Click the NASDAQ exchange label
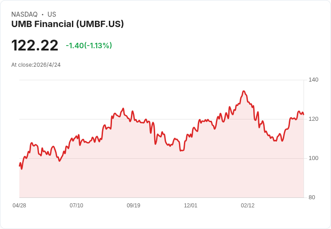Screen dimensions: 331x229 point(24,14)
